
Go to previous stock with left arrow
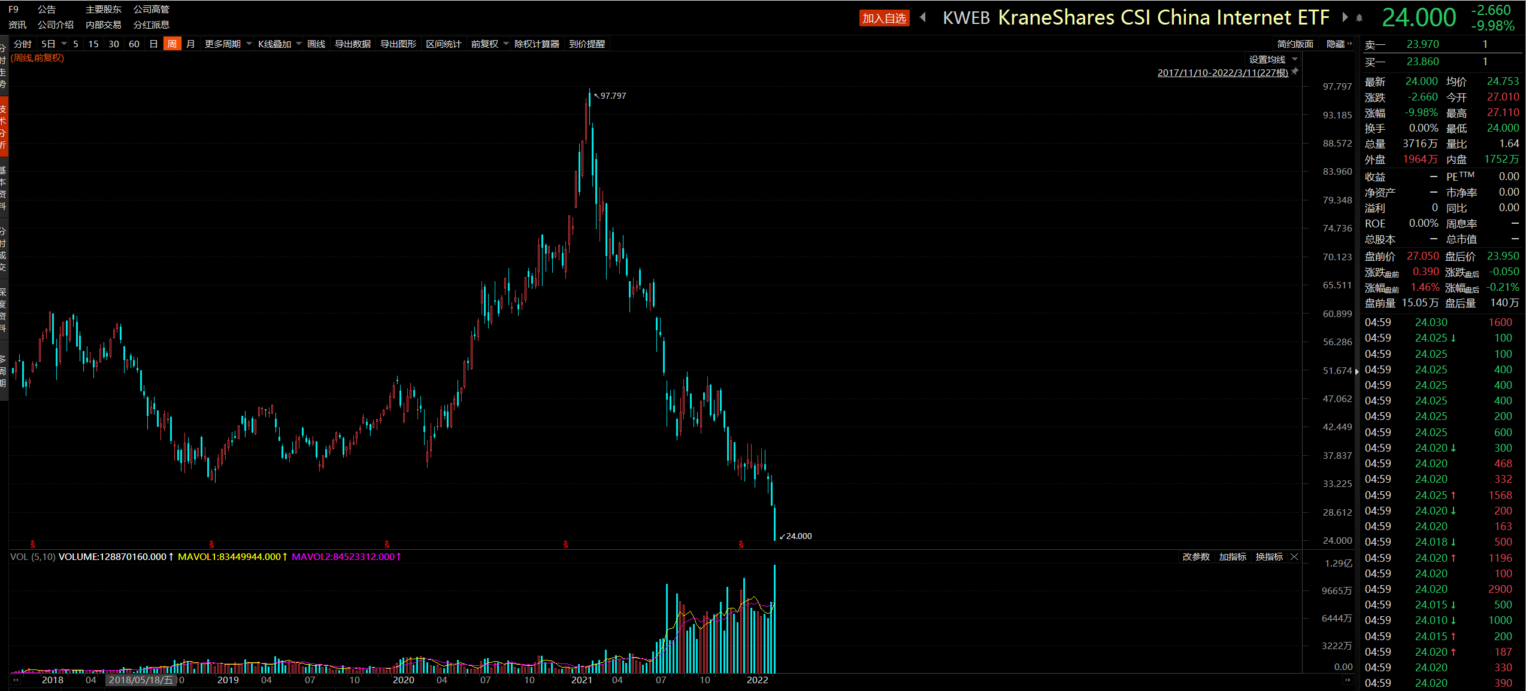click(x=923, y=17)
